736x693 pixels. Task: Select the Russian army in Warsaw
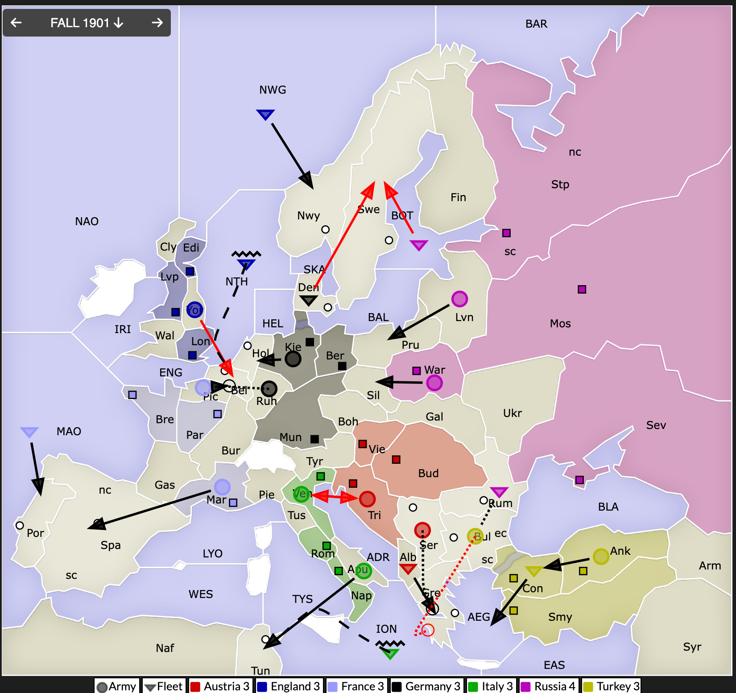pos(434,383)
